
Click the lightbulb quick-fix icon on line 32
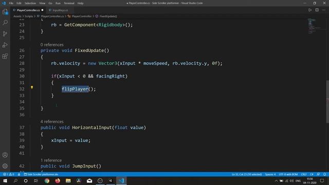point(32,87)
